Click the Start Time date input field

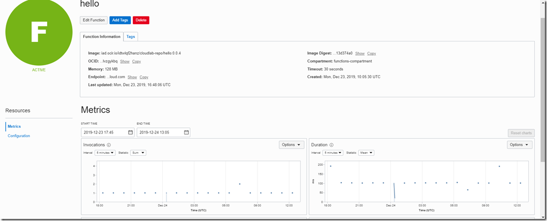[103, 132]
